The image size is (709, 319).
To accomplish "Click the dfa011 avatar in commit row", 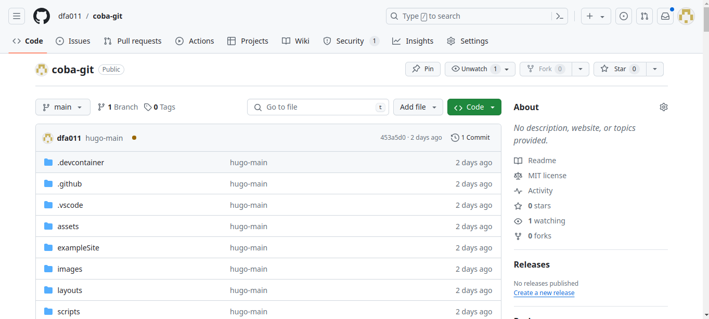I will [48, 138].
